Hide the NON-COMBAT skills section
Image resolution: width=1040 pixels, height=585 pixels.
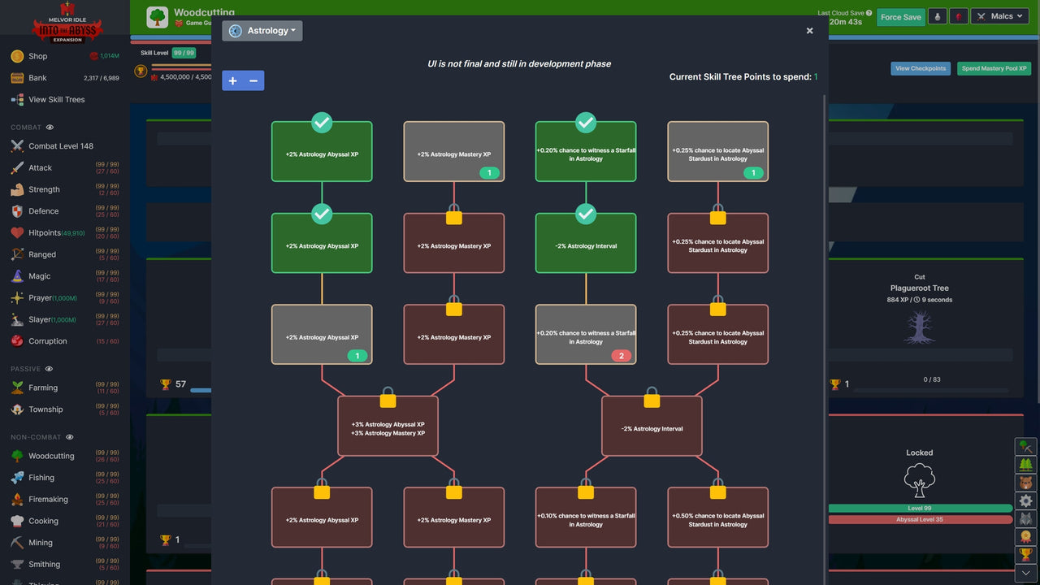[70, 437]
